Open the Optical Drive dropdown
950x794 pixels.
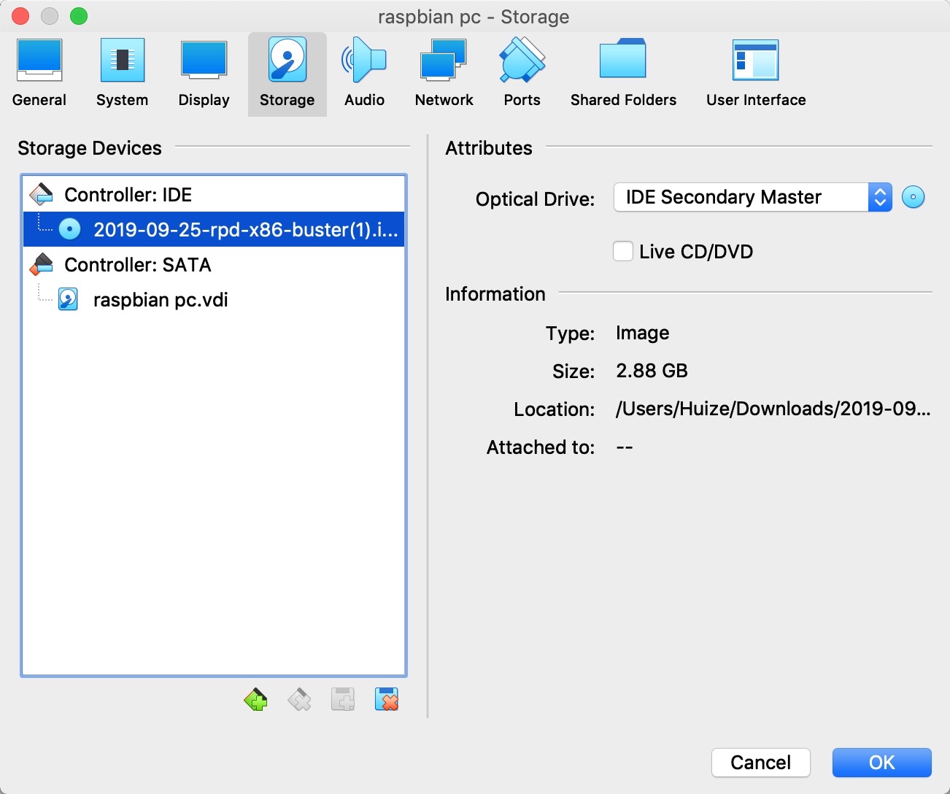point(753,197)
